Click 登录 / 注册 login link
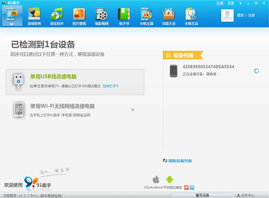This screenshot has width=269, height=198. pyautogui.click(x=246, y=15)
